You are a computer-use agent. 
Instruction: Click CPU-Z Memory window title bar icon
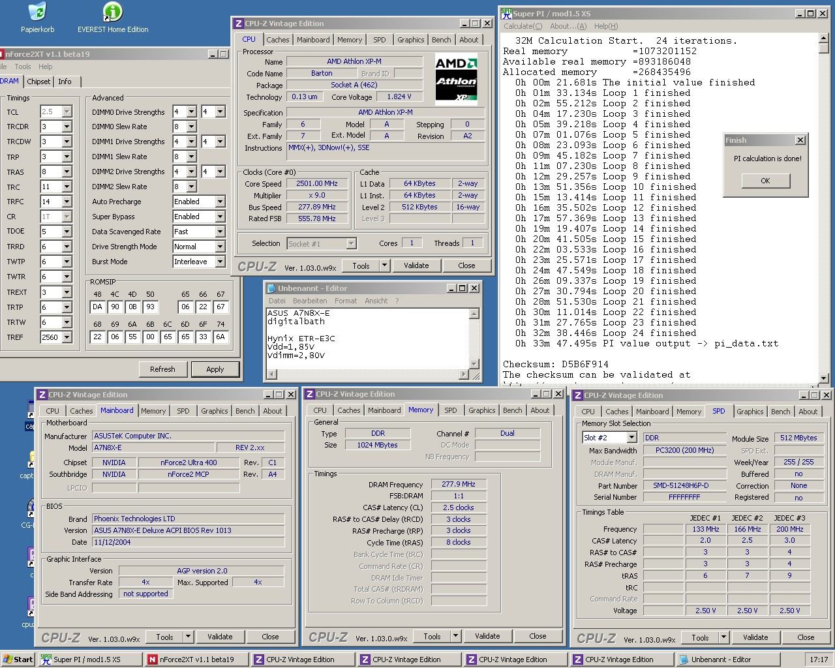click(x=309, y=394)
